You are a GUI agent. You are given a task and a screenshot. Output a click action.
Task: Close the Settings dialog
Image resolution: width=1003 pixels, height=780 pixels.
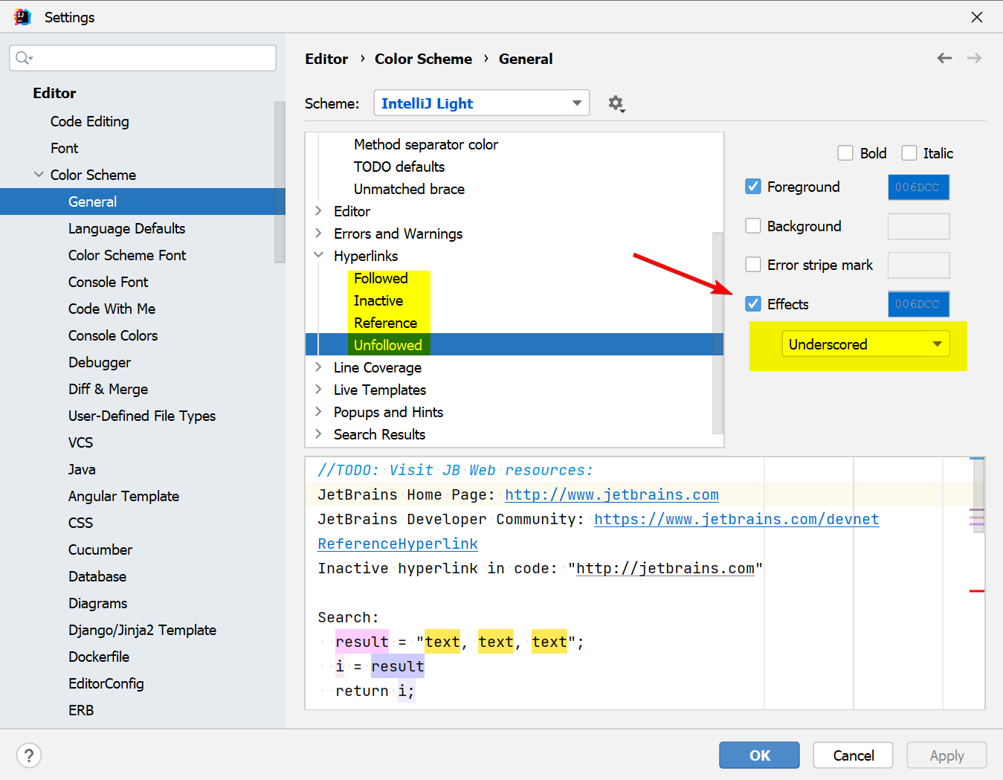(977, 16)
